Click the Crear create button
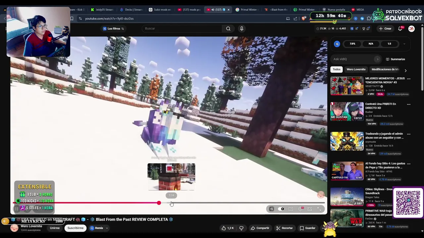 pos(385,28)
